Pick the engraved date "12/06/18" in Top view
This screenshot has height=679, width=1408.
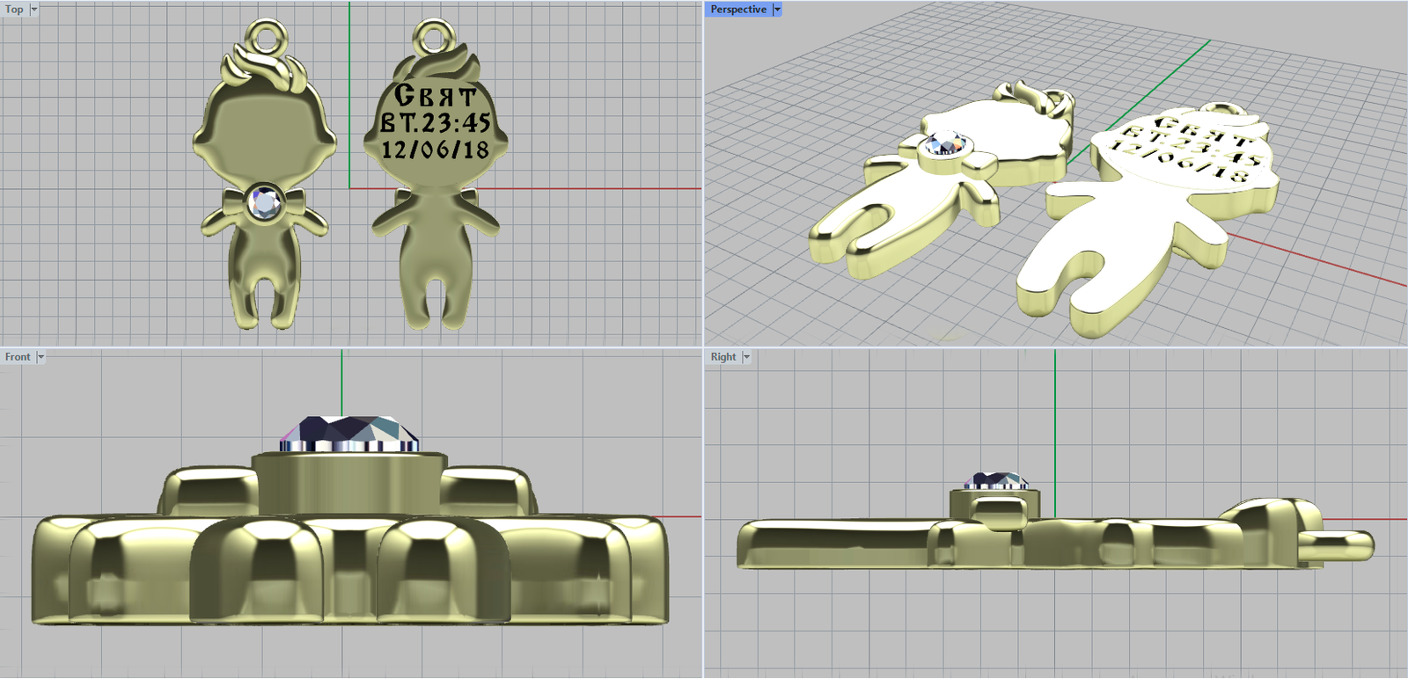coord(436,150)
